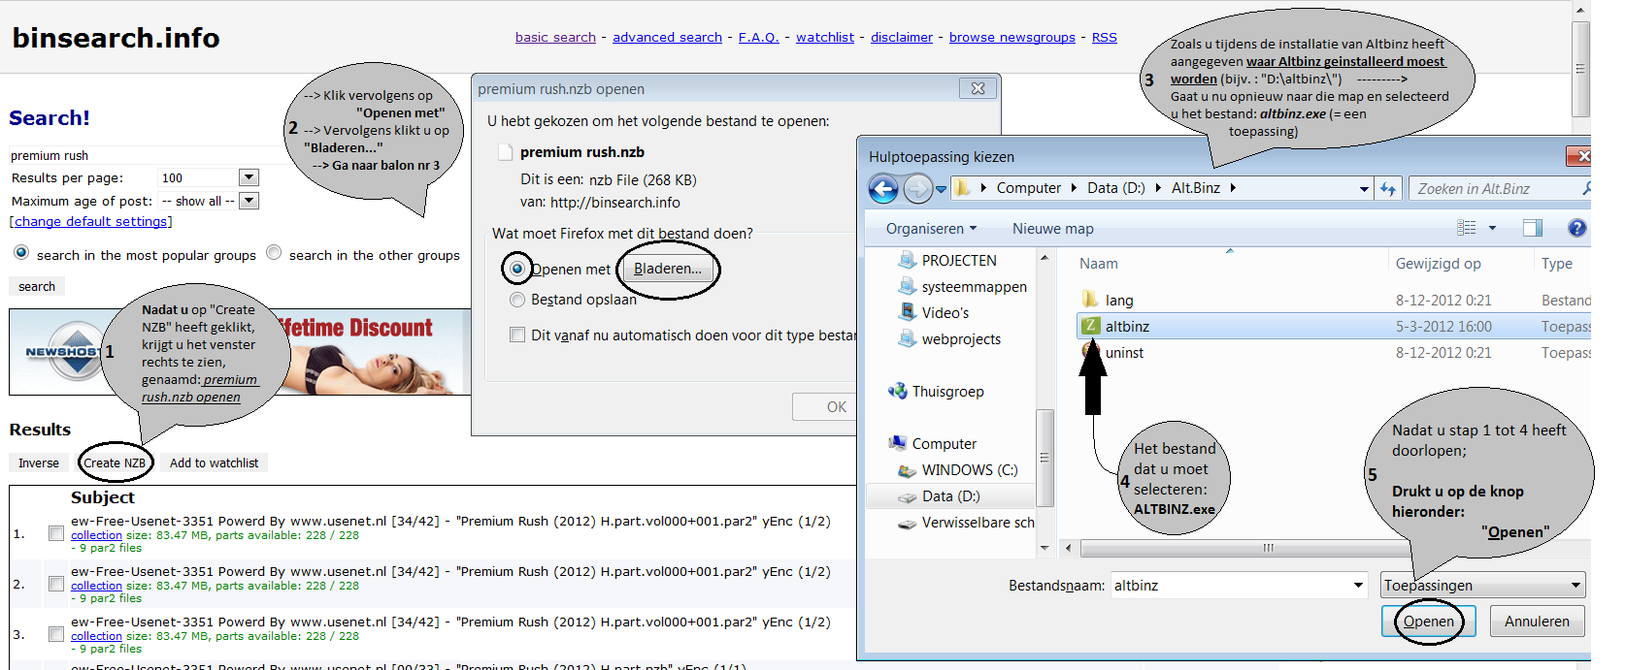Screen dimensions: 1625x670
Task: Click the Video's library icon
Action: tap(908, 312)
